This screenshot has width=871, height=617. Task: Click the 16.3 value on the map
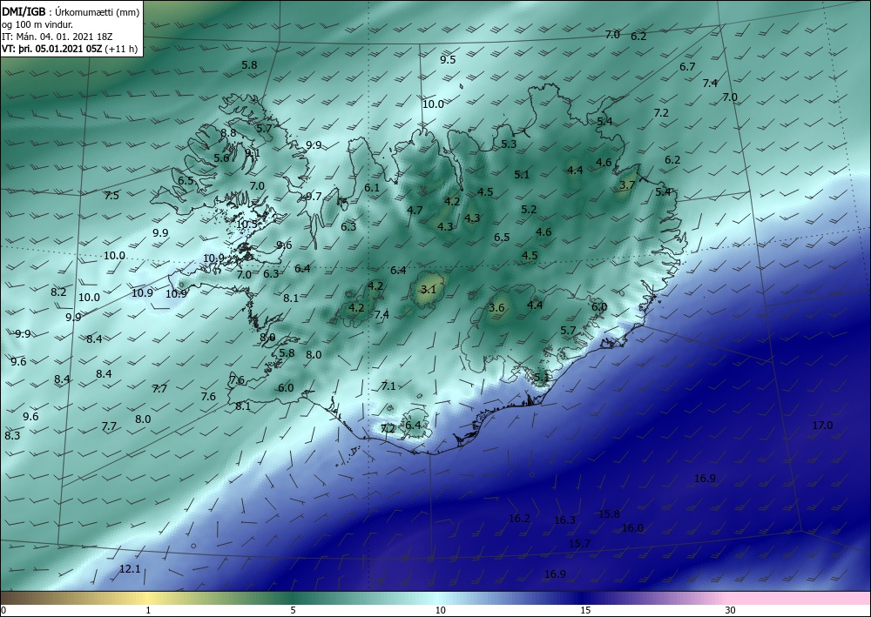pyautogui.click(x=564, y=520)
